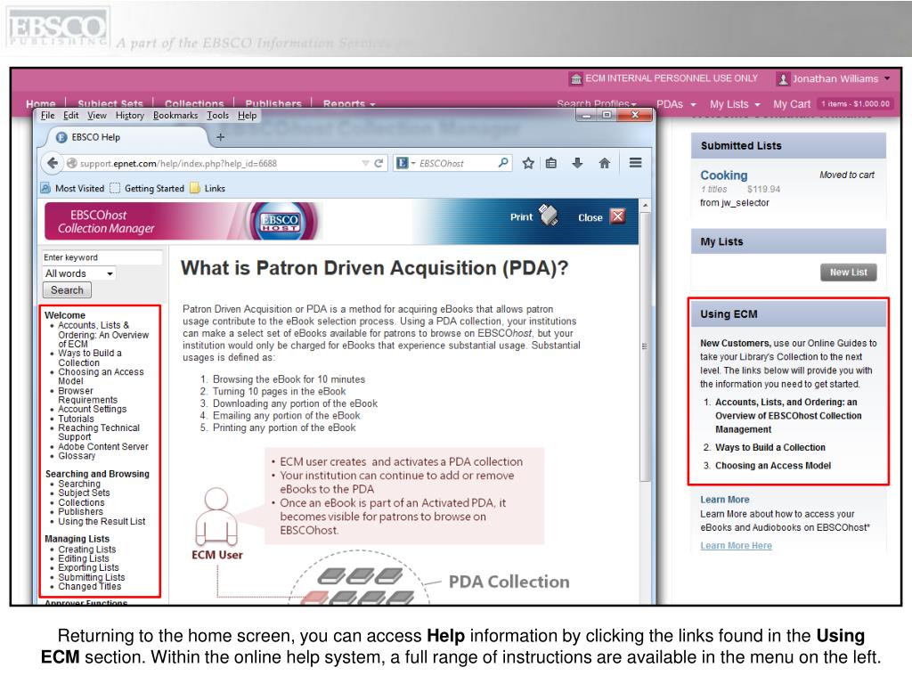Viewport: 912px width, 684px height.
Task: Click the EBSCOhost round logo
Action: tap(280, 221)
